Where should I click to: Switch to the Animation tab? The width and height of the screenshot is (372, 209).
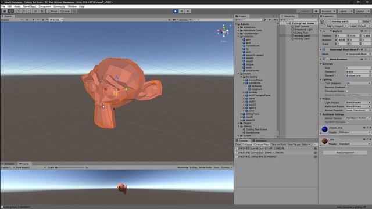pos(259,140)
